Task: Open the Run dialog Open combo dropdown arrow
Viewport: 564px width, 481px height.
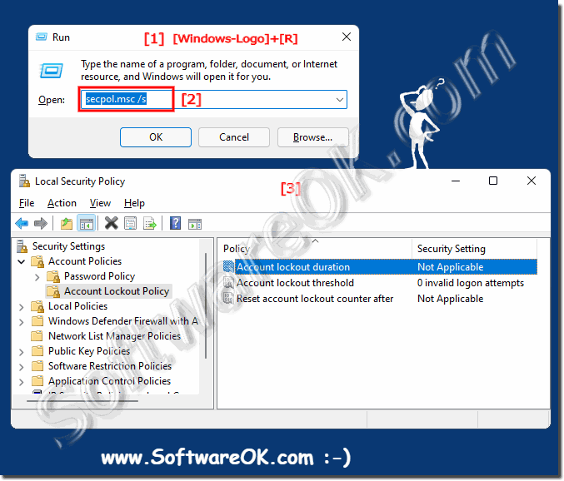Action: pyautogui.click(x=339, y=100)
